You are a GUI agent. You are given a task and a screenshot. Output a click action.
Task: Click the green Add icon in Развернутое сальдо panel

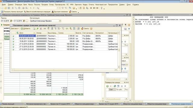107,86
